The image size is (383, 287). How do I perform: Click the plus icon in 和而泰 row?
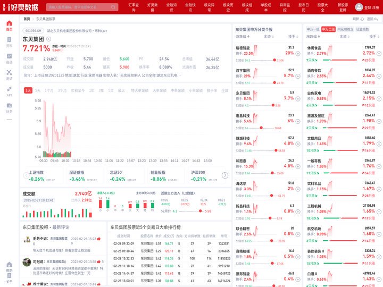coord(298,166)
